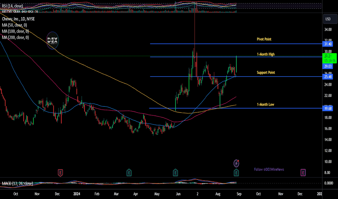338x199 pixels.
Task: Click the teal earnings marker in late August
Action: pos(236,173)
